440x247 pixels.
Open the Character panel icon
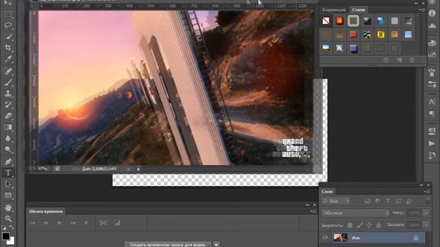(x=432, y=102)
